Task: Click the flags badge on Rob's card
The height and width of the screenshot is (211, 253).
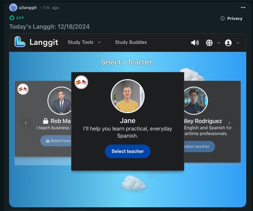Action: click(x=23, y=89)
